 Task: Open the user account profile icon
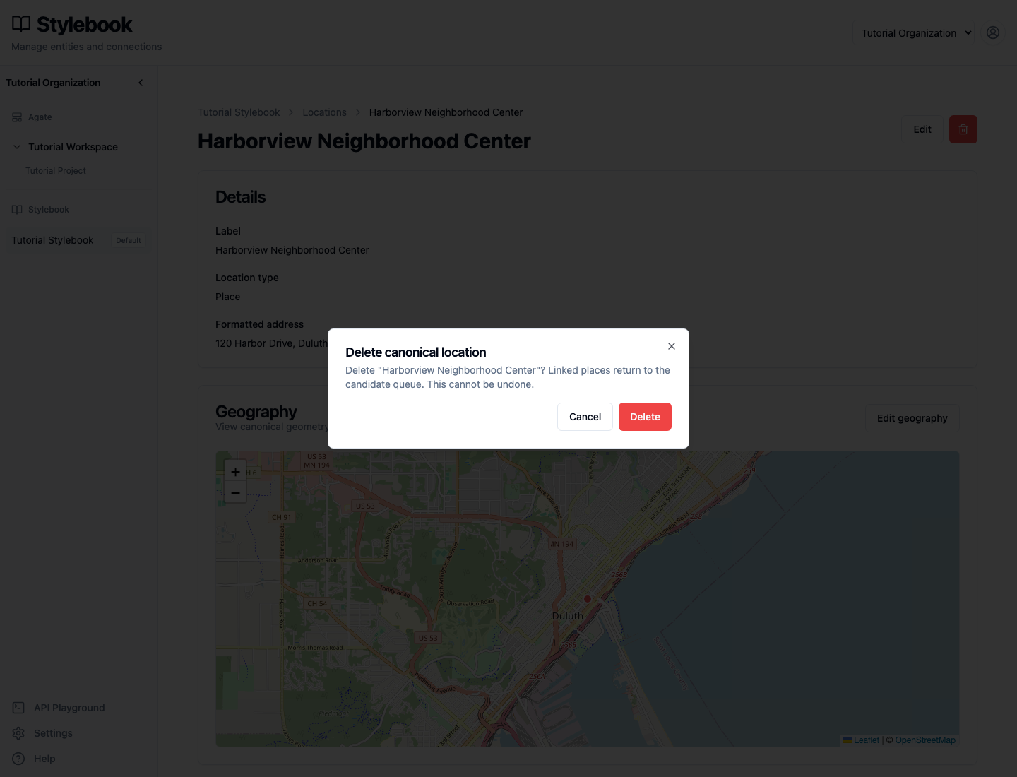(993, 32)
